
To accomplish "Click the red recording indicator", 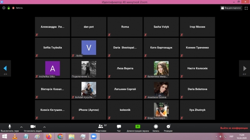I will click(13, 8).
